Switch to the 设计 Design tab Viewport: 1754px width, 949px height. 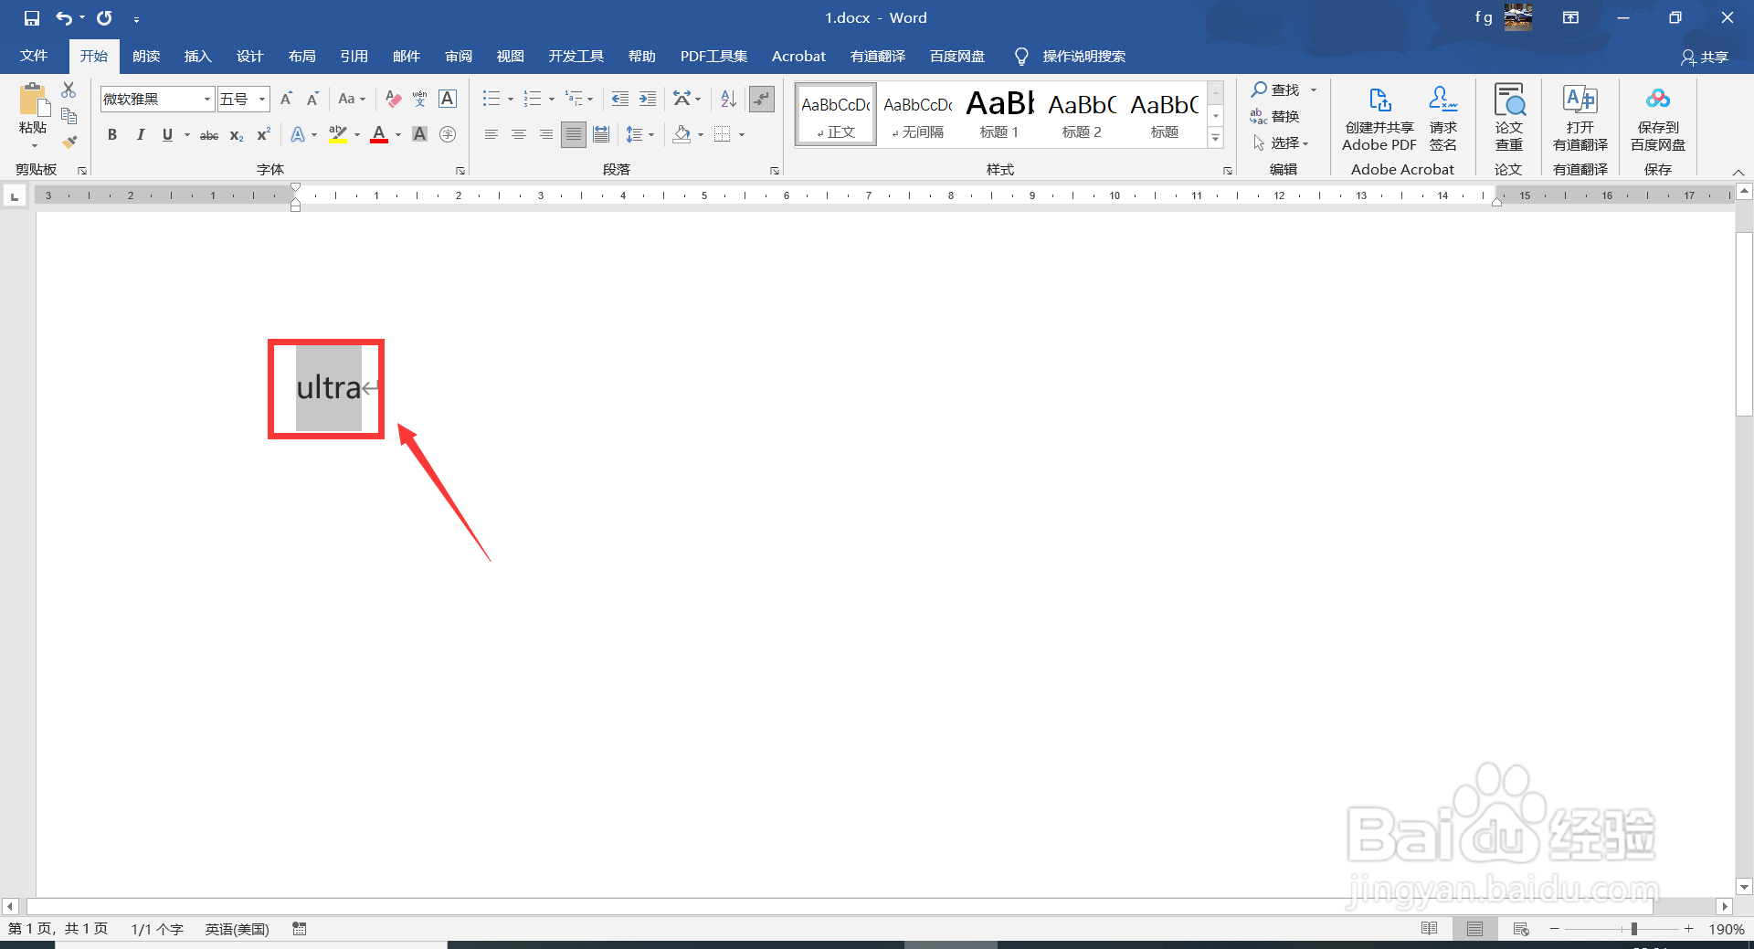click(249, 56)
